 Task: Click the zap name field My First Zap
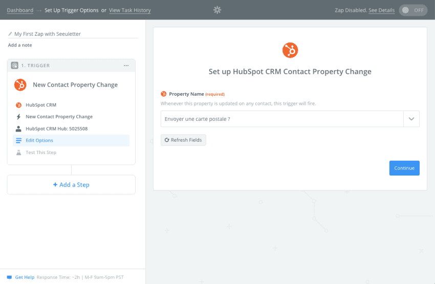[x=73, y=34]
